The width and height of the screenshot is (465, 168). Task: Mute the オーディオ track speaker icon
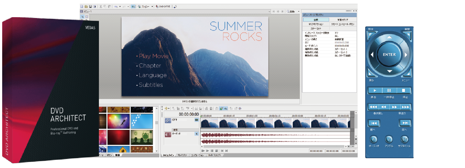click(x=196, y=134)
